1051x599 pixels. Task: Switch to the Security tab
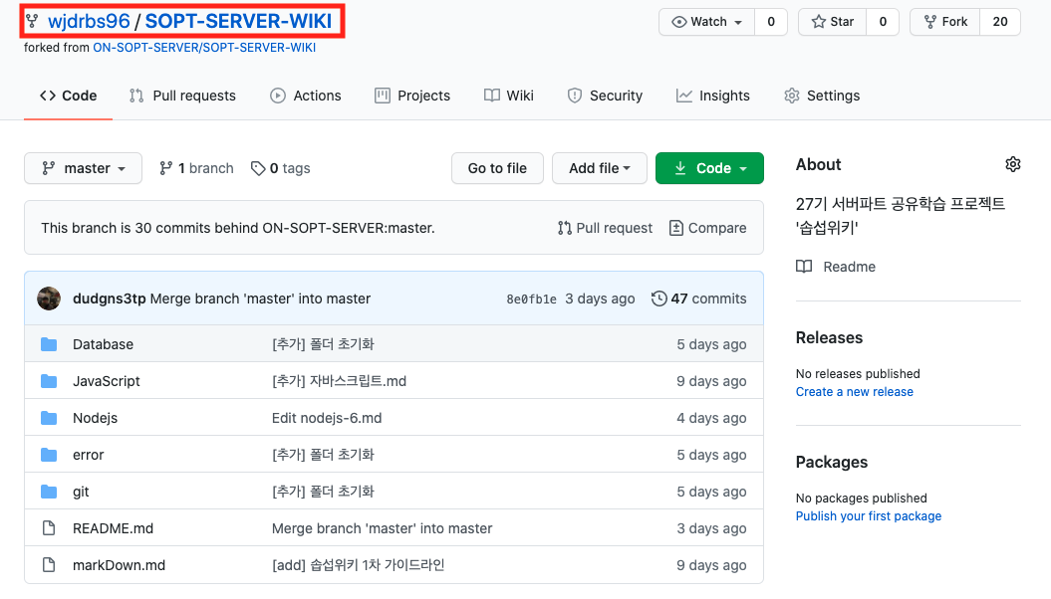point(605,96)
